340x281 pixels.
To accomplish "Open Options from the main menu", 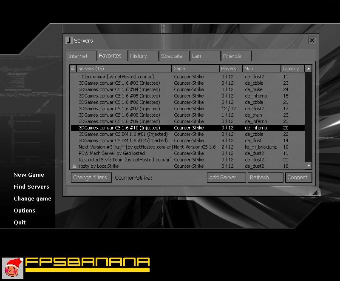I will [x=24, y=211].
